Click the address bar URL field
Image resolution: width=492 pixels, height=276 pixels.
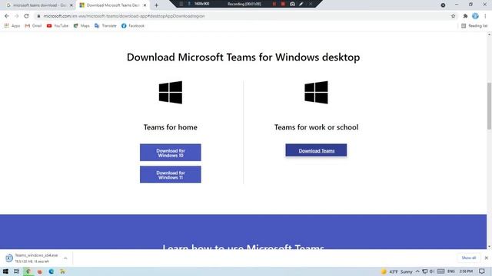(x=244, y=16)
